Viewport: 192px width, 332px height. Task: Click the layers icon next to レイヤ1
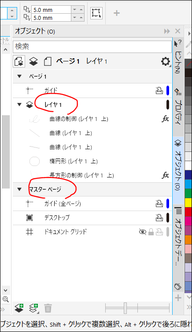tap(30, 104)
